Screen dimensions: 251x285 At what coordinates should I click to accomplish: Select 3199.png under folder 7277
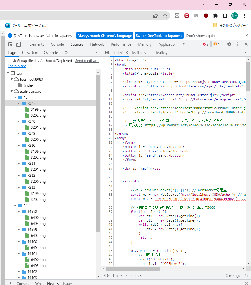pos(38,109)
